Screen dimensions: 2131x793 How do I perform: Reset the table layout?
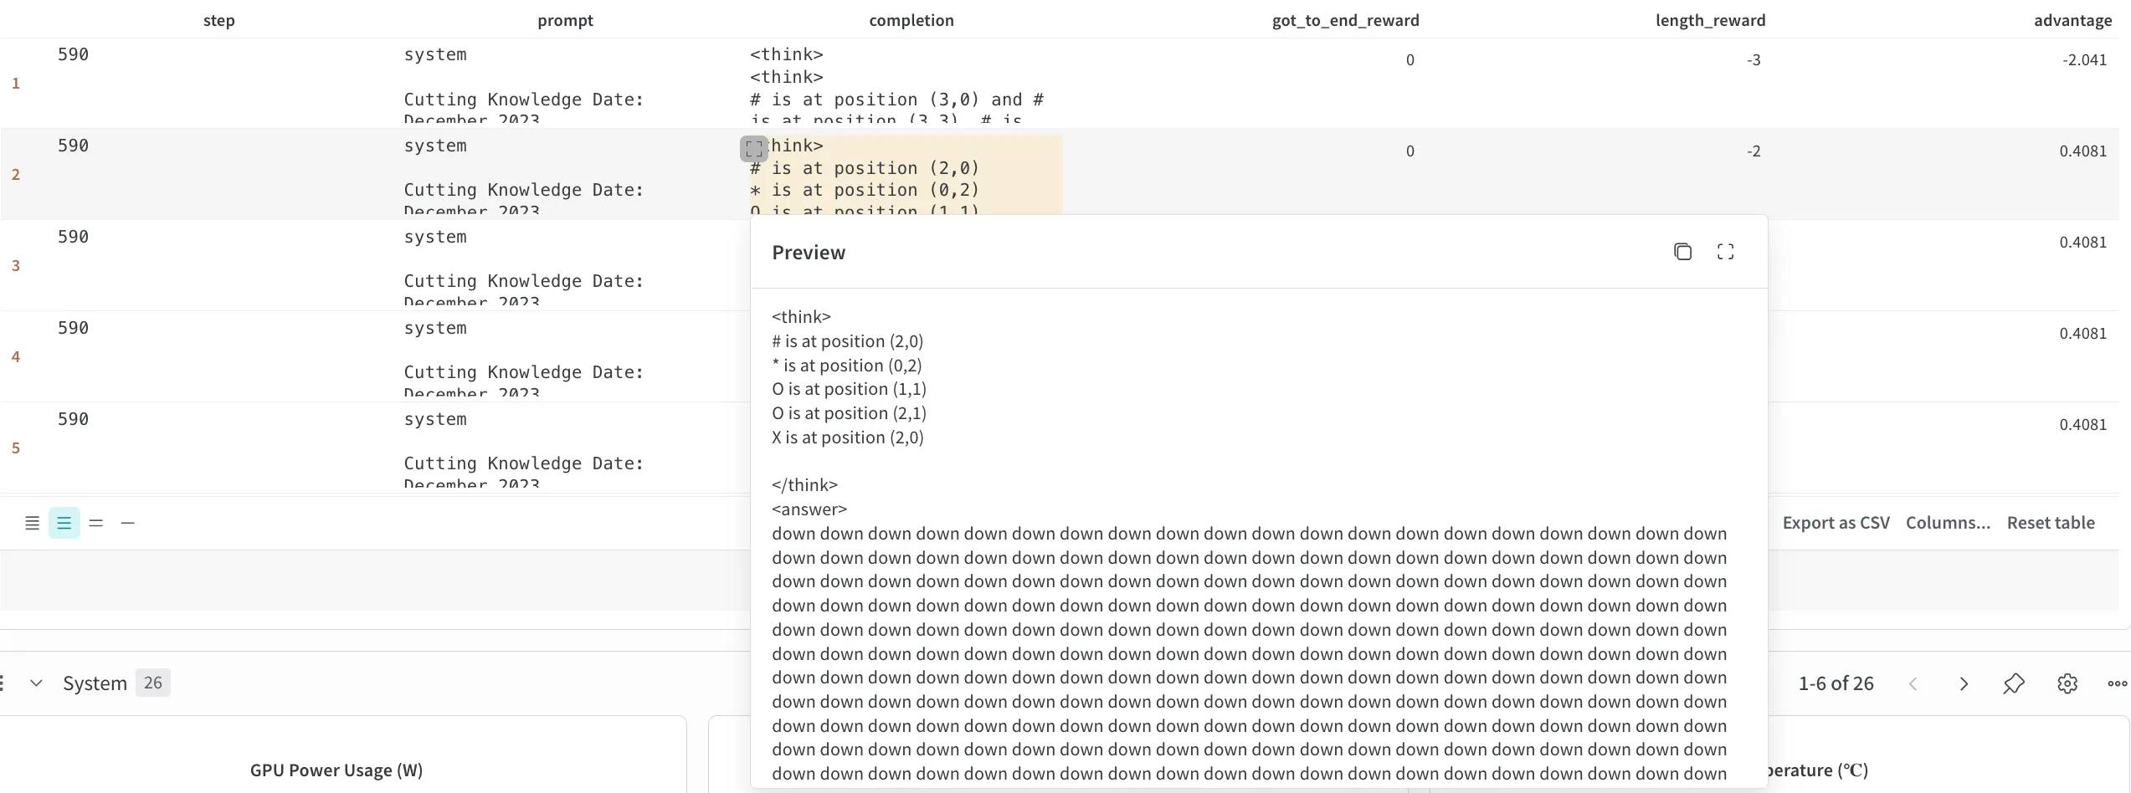tap(2051, 522)
